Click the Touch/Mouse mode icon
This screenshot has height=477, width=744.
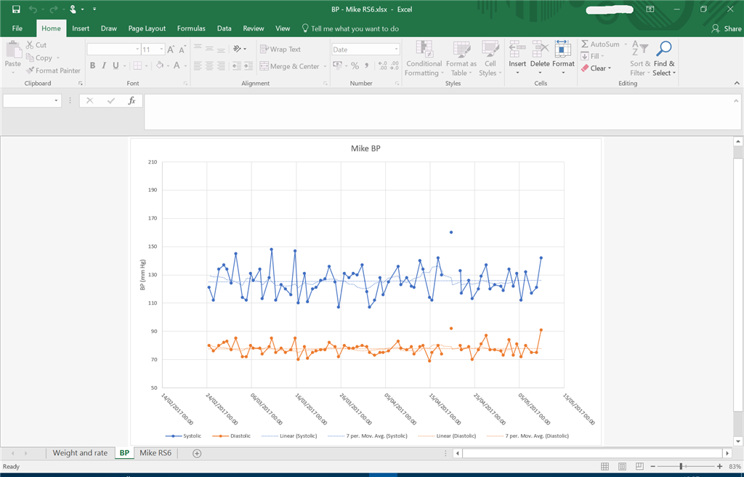pos(73,9)
